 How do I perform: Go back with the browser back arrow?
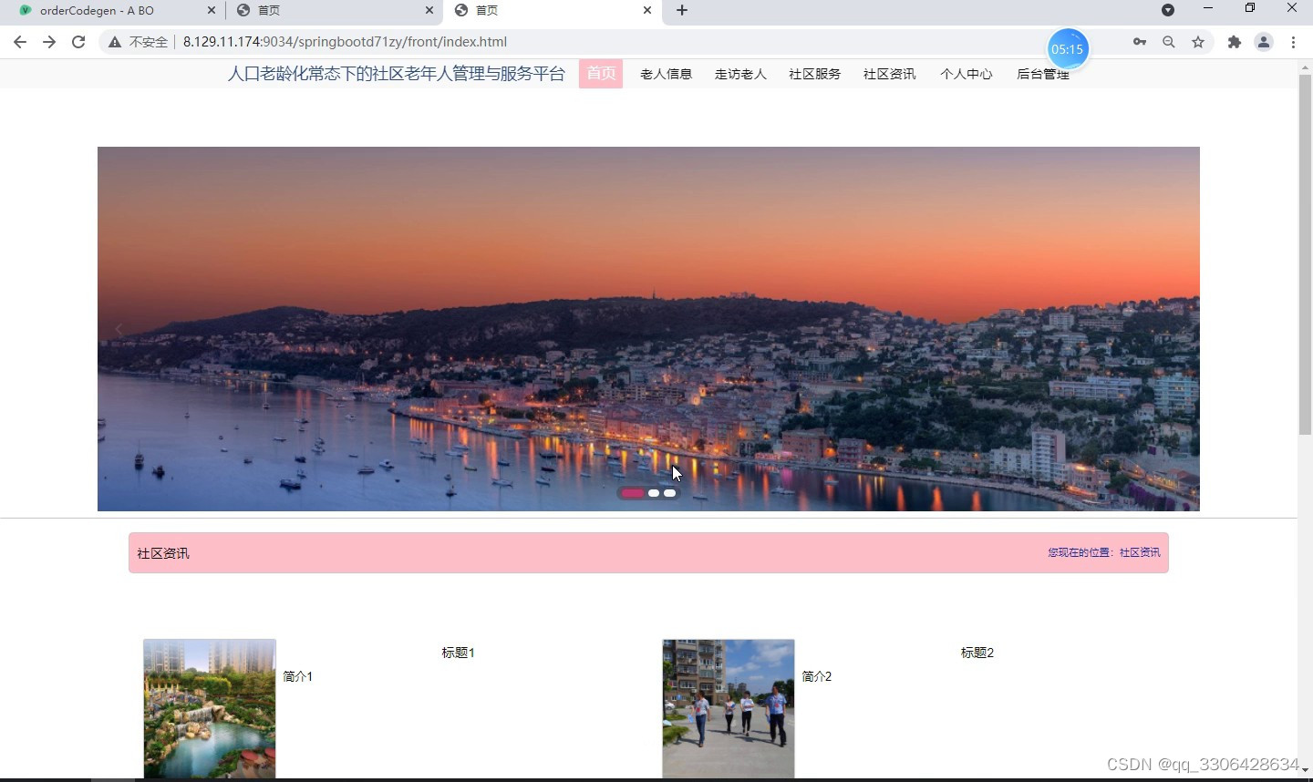pyautogui.click(x=20, y=42)
